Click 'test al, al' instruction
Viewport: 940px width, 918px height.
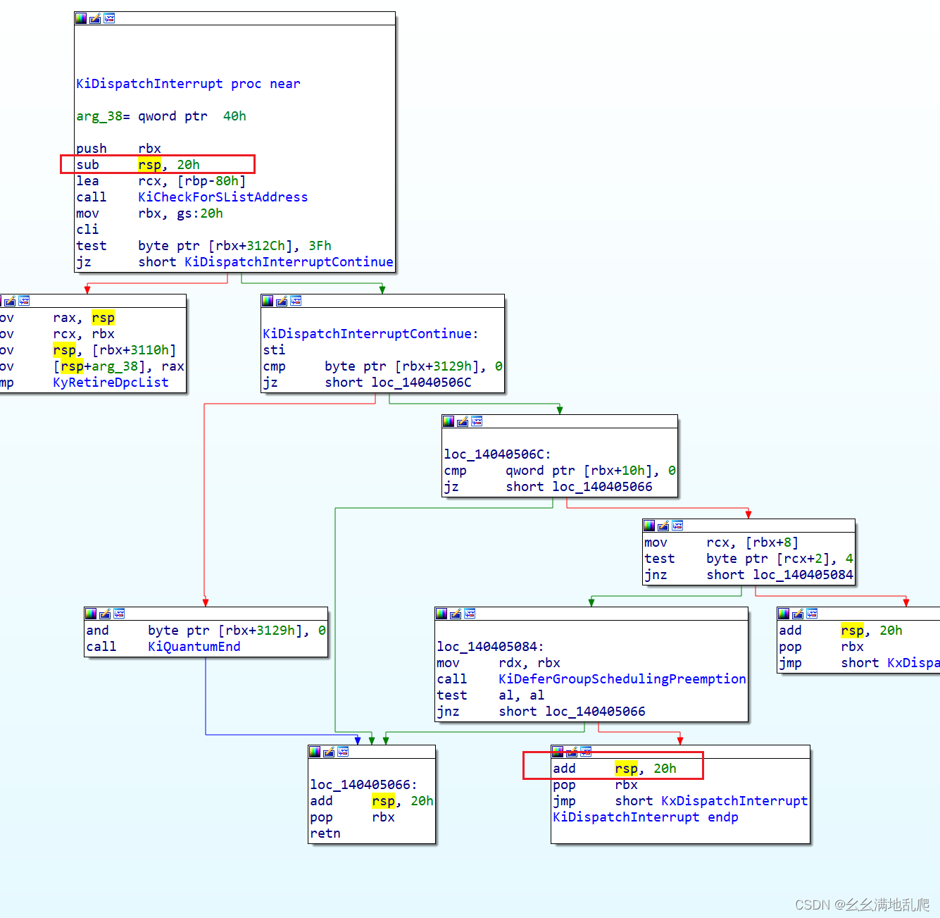(491, 695)
